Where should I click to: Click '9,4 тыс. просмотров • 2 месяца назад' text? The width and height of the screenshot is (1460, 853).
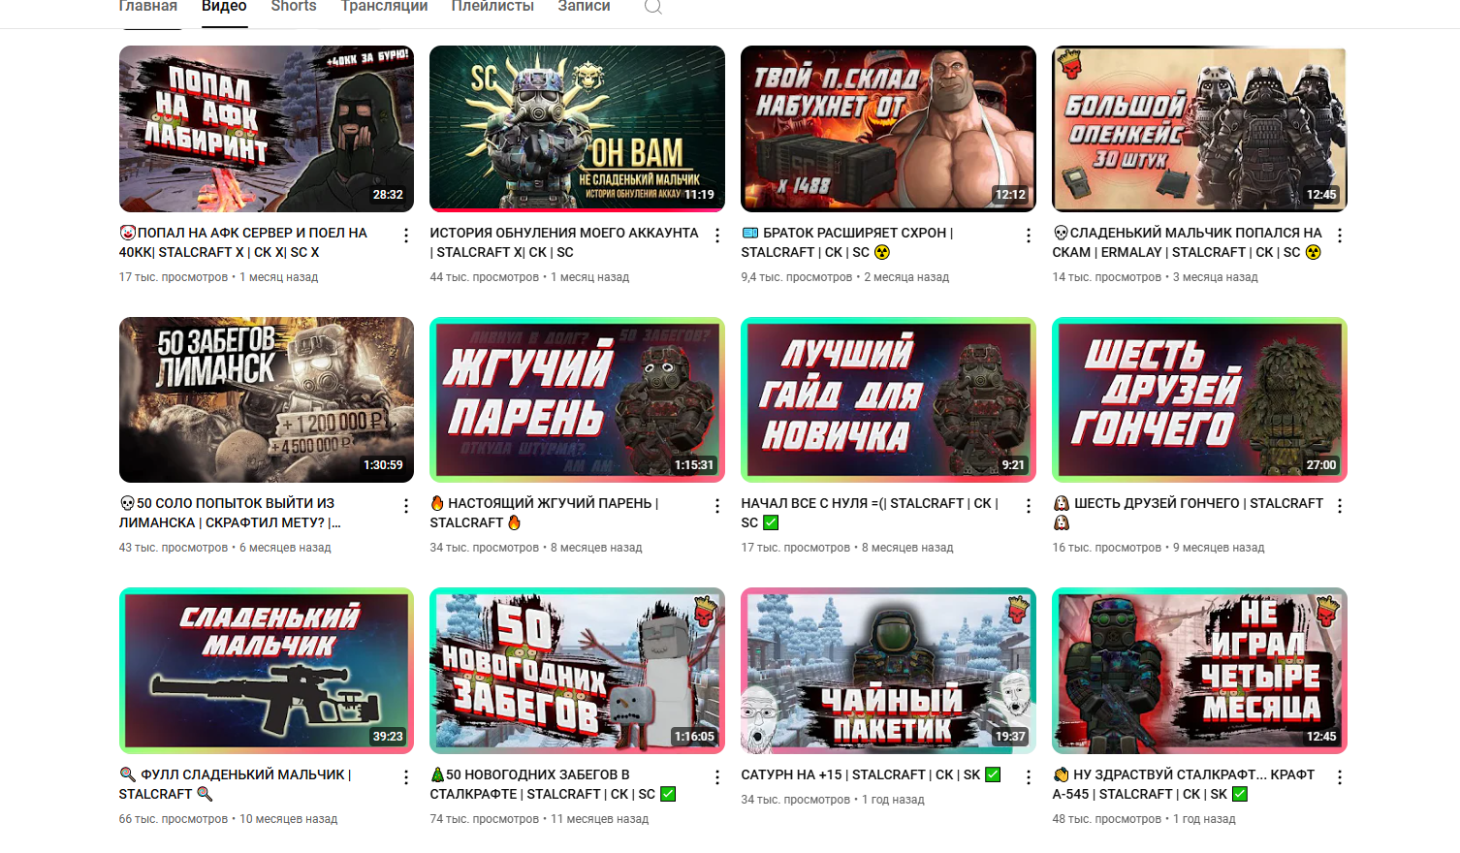(x=844, y=277)
